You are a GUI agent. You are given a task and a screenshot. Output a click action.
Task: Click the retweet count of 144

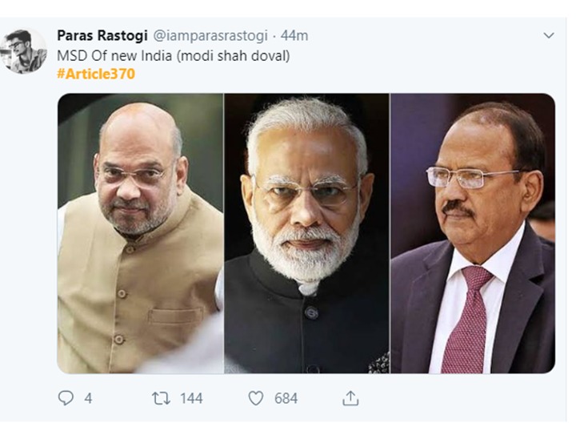pos(190,398)
